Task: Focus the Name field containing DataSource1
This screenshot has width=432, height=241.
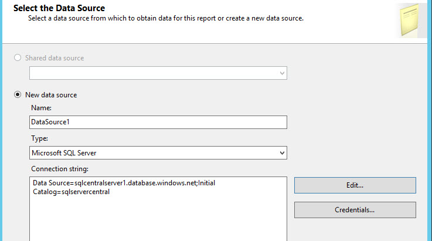Action: coord(158,122)
